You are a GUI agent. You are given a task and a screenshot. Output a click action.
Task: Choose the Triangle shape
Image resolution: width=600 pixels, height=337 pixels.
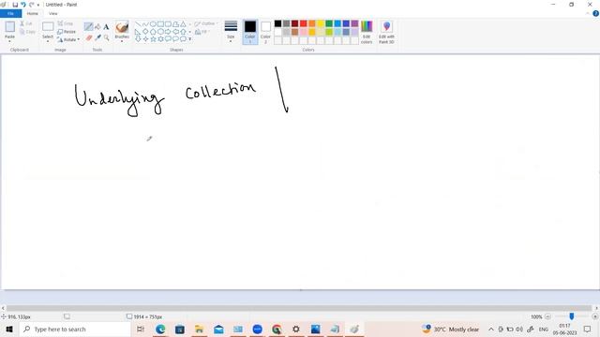[184, 24]
